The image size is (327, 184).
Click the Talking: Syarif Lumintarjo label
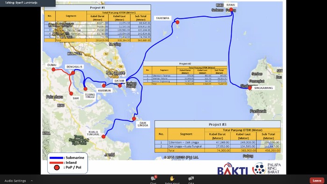pyautogui.click(x=21, y=3)
